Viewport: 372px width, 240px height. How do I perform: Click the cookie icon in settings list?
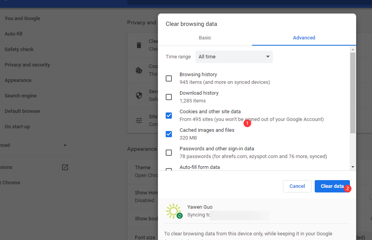point(139,70)
